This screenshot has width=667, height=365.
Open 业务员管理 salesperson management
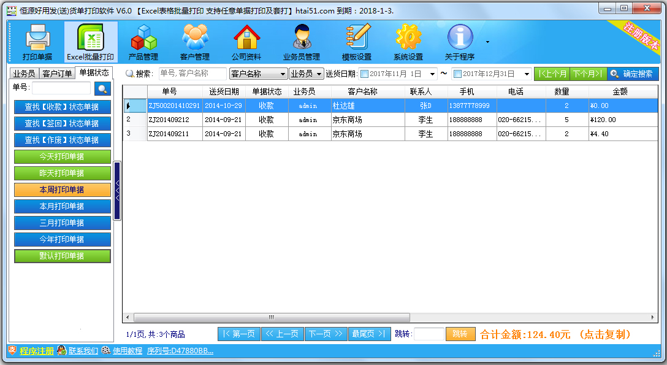(x=302, y=42)
